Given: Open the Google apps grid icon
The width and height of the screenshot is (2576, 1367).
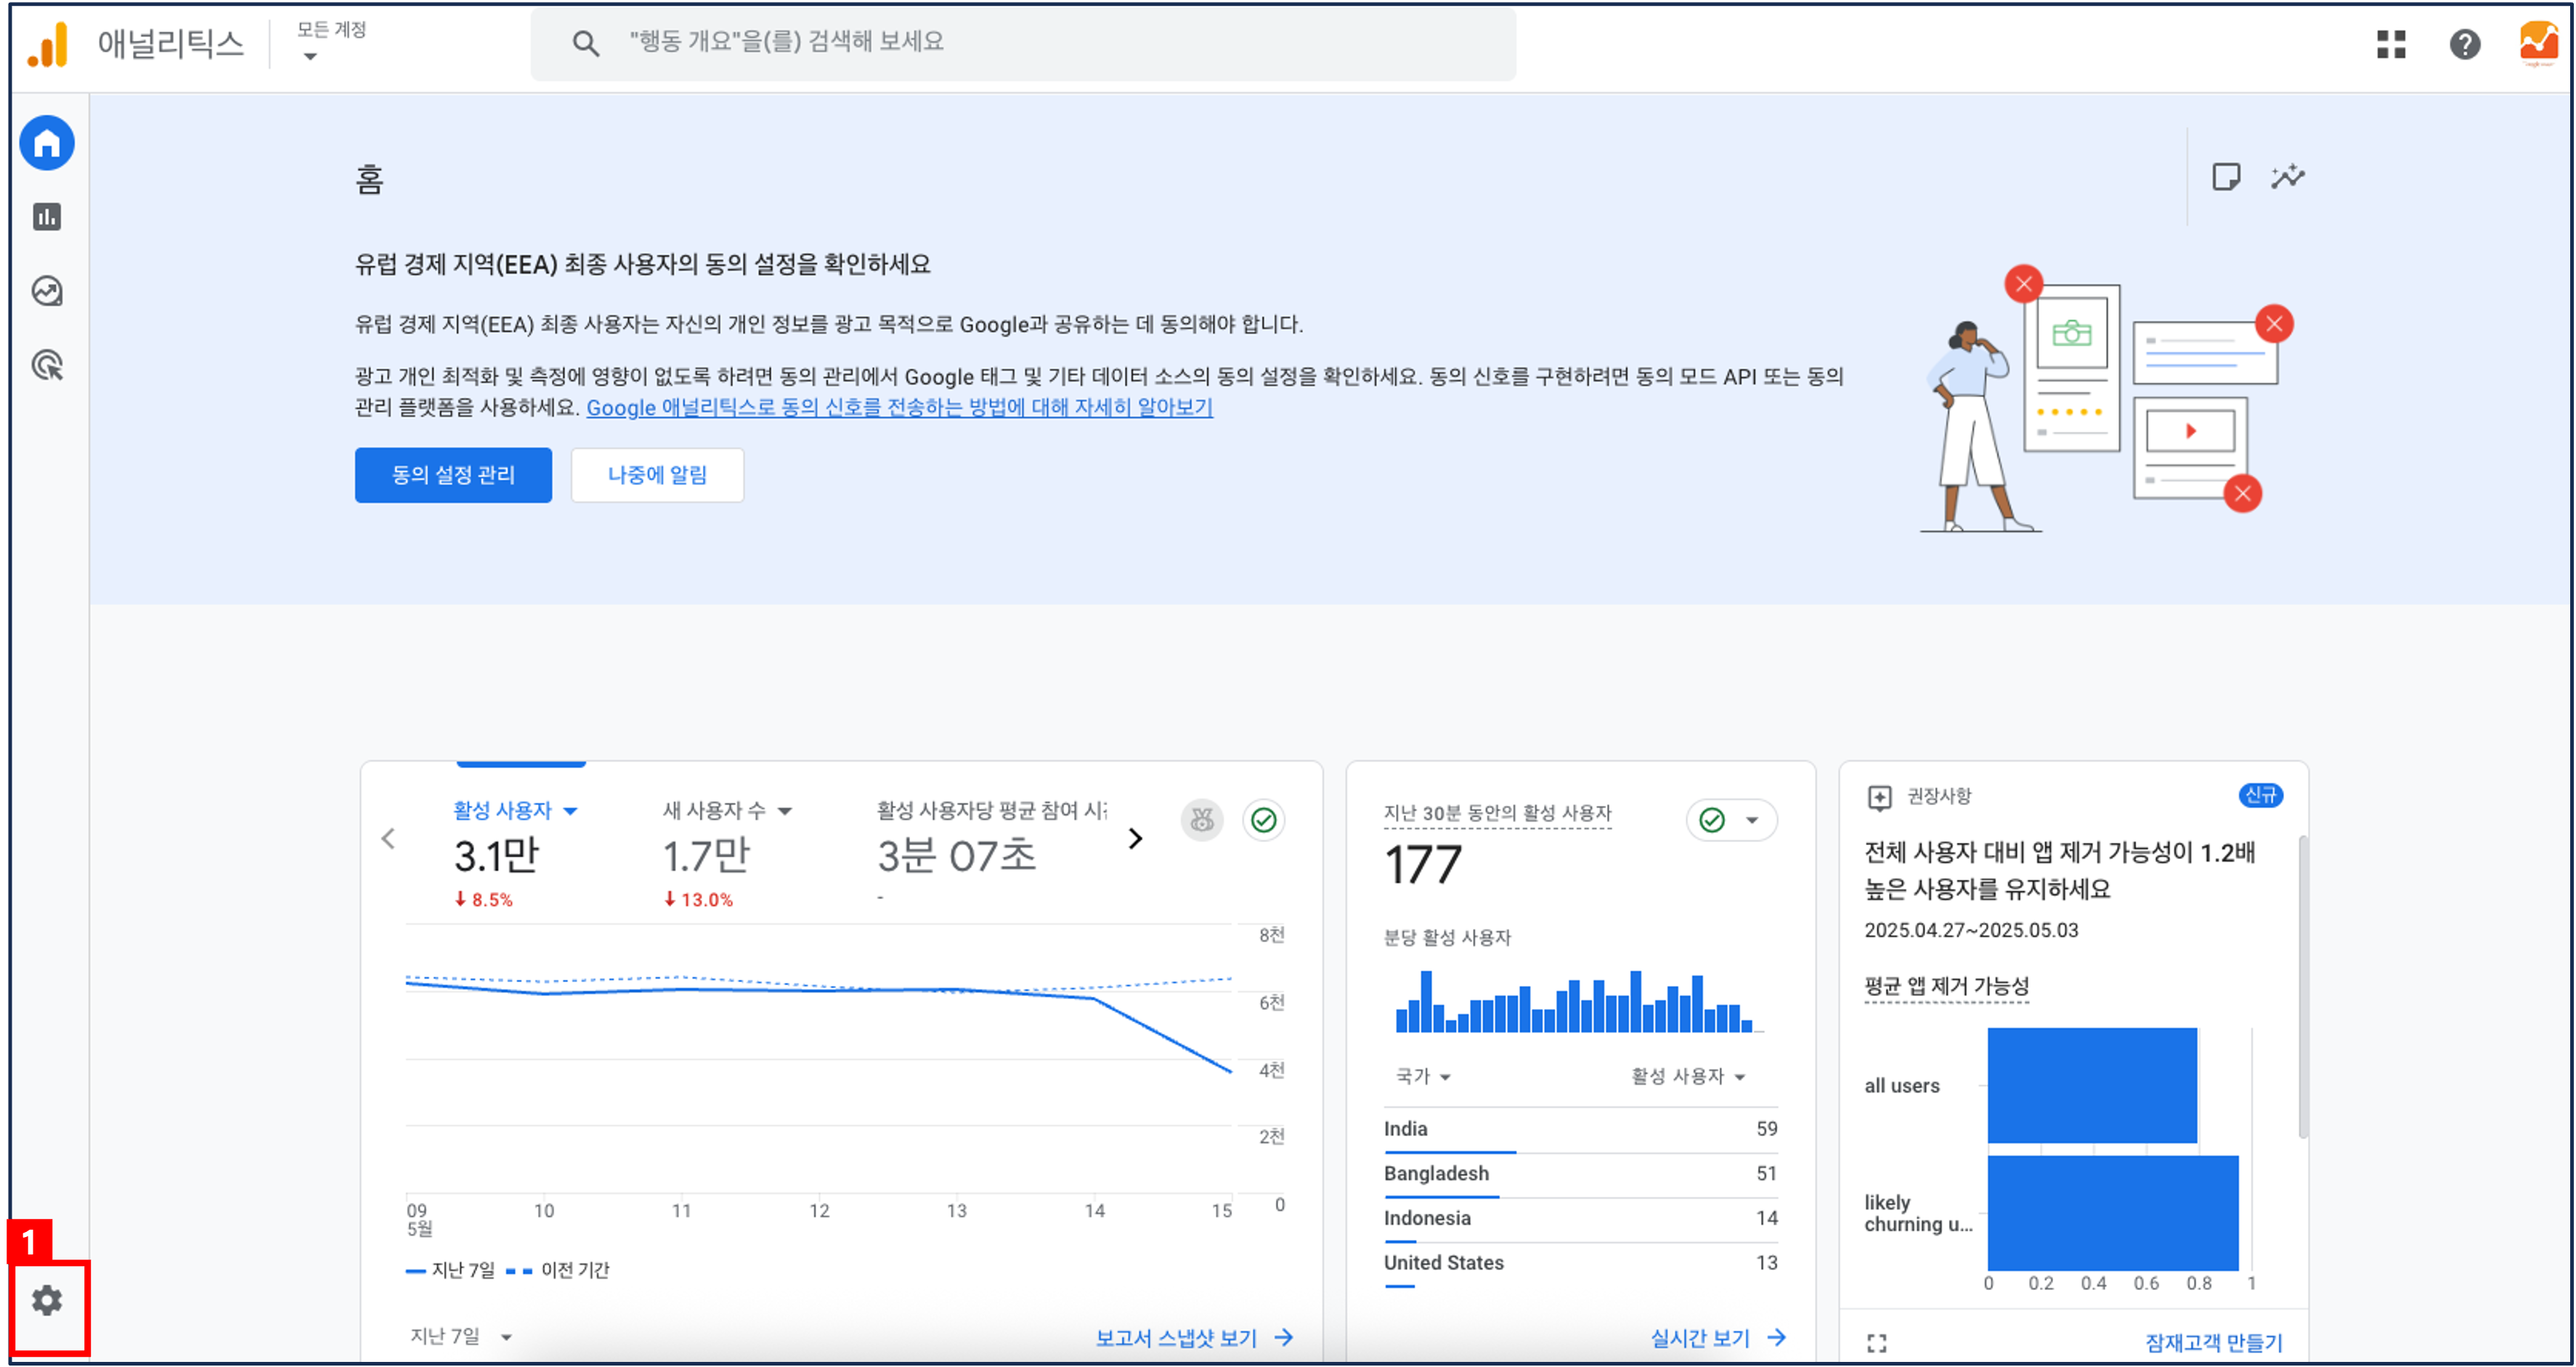Looking at the screenshot, I should (2391, 44).
